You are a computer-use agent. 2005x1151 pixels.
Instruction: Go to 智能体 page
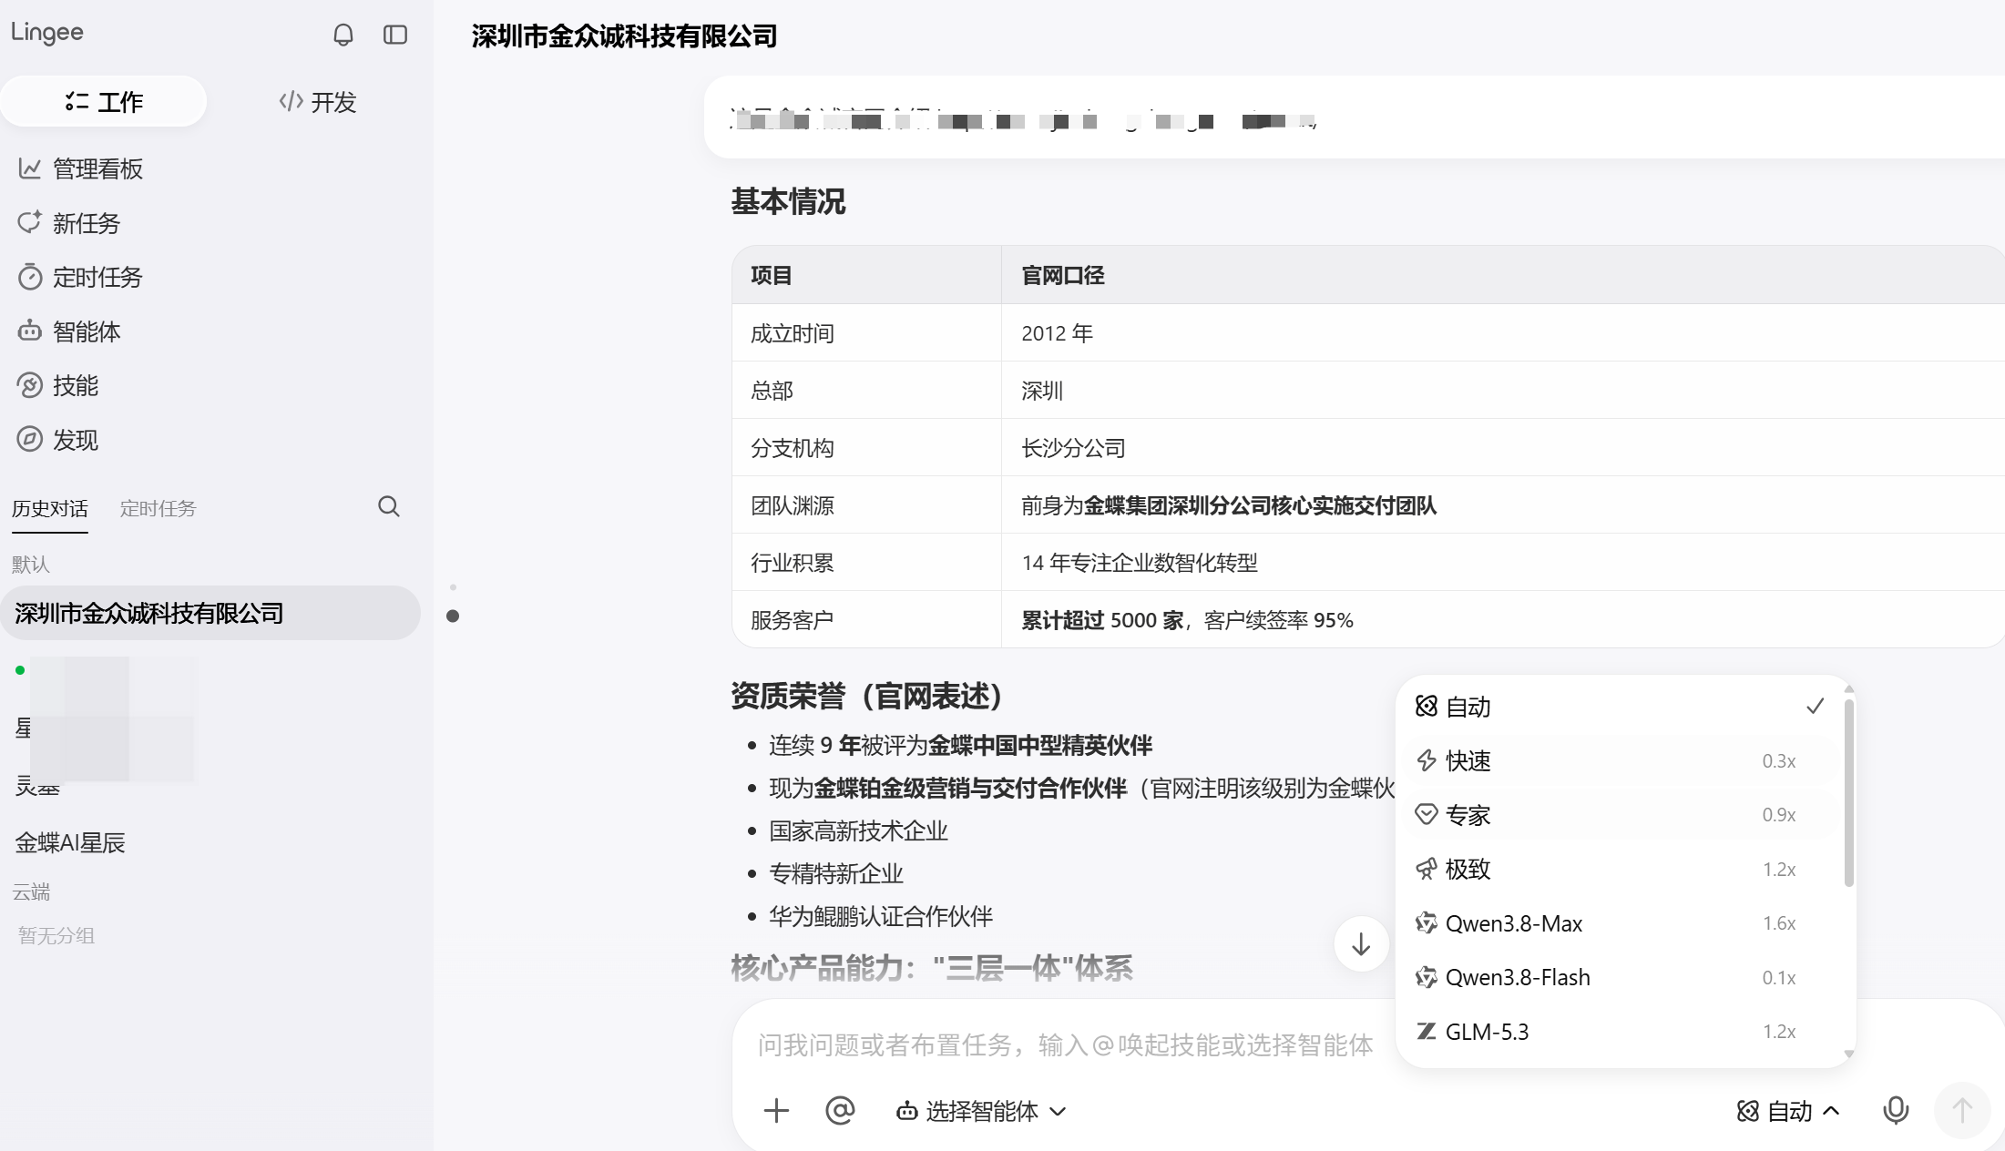coord(69,331)
